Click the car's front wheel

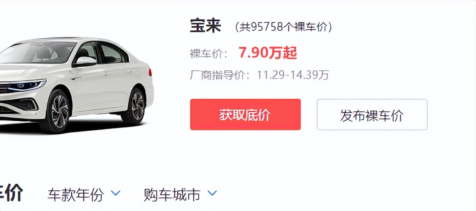pos(57,111)
